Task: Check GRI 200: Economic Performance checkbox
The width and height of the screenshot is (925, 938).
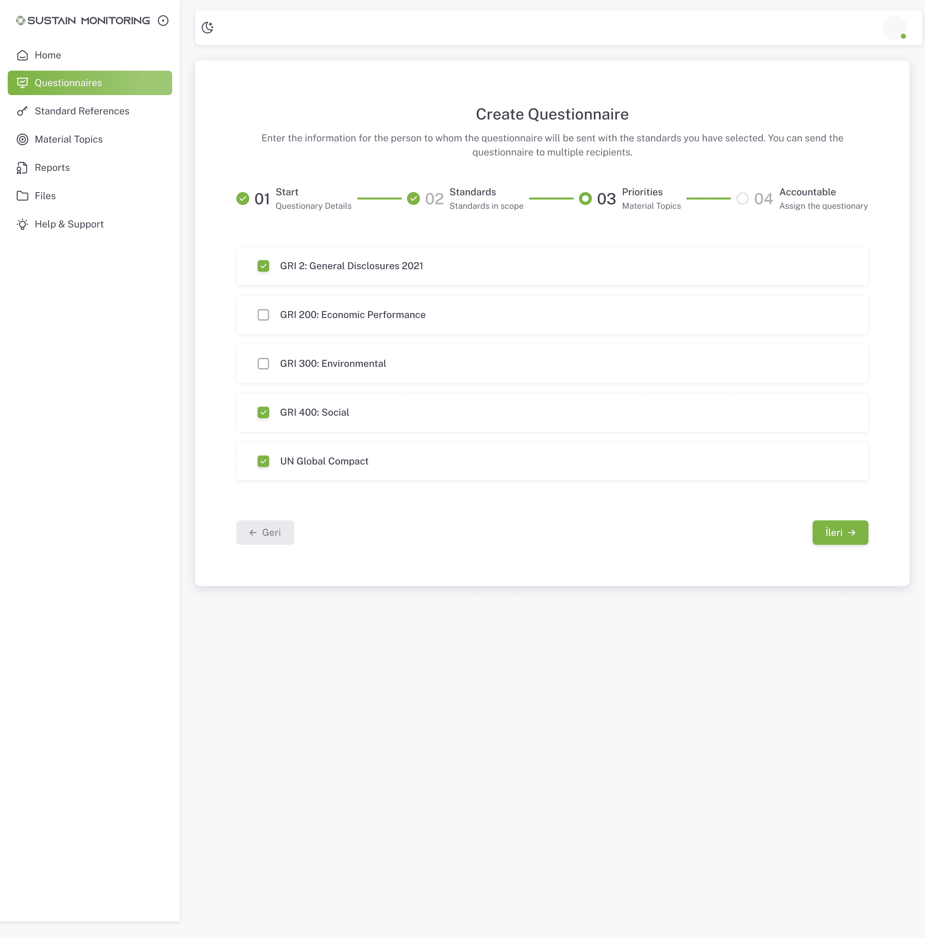Action: (x=263, y=314)
